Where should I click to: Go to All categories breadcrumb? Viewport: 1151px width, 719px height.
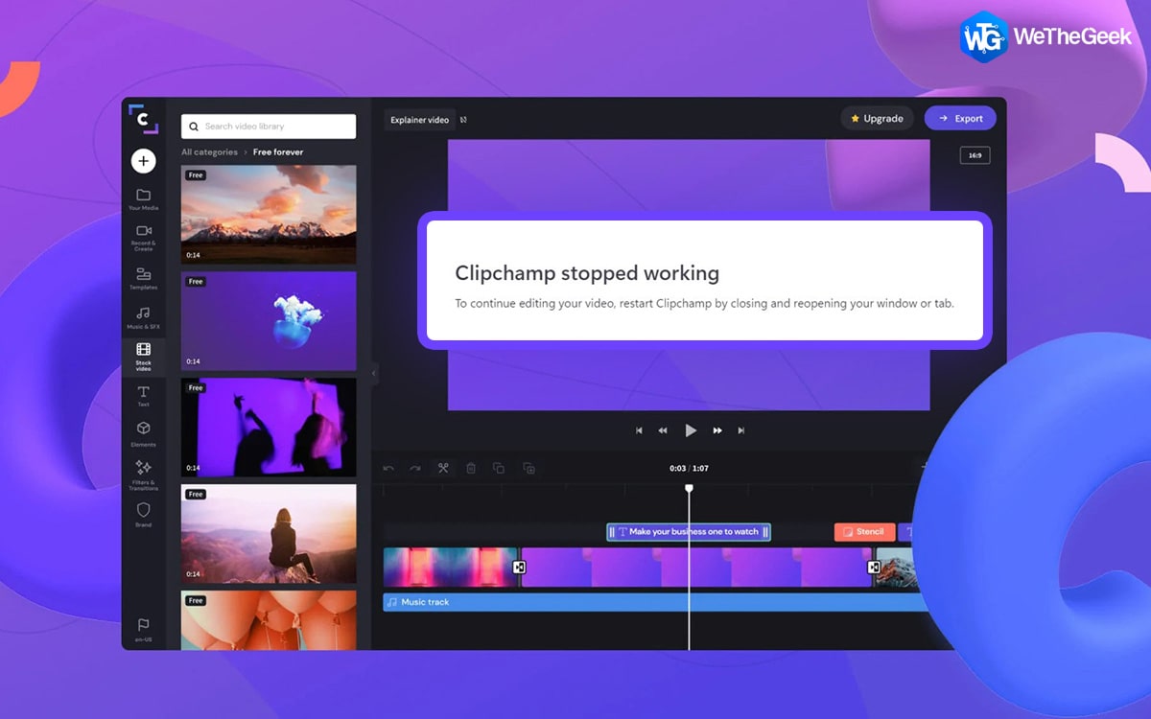209,152
